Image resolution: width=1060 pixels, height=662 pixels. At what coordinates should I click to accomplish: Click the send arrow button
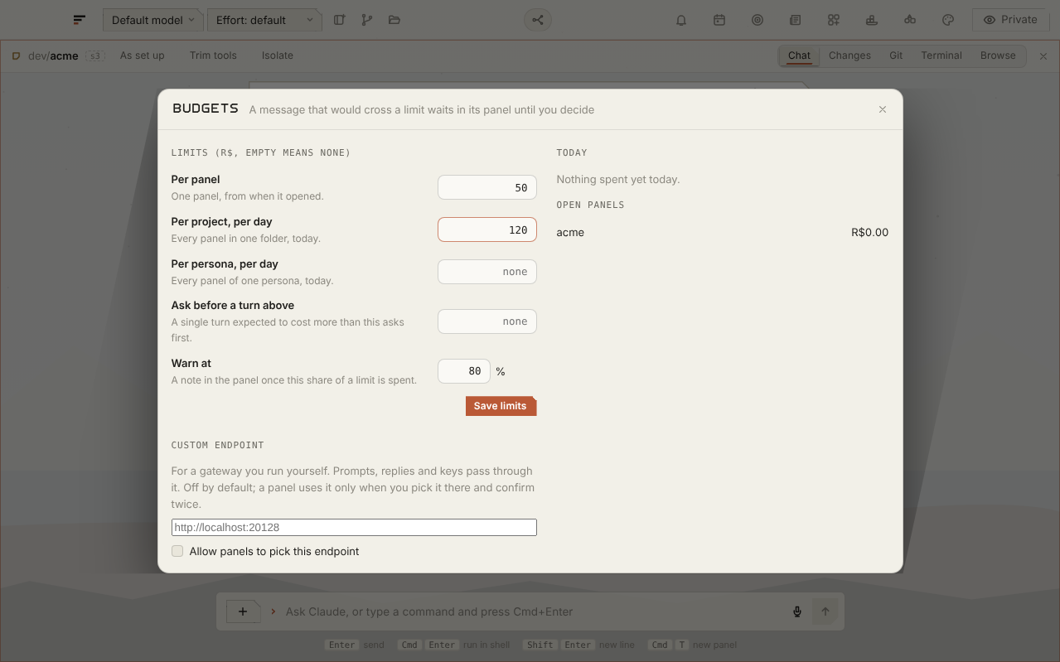click(825, 611)
